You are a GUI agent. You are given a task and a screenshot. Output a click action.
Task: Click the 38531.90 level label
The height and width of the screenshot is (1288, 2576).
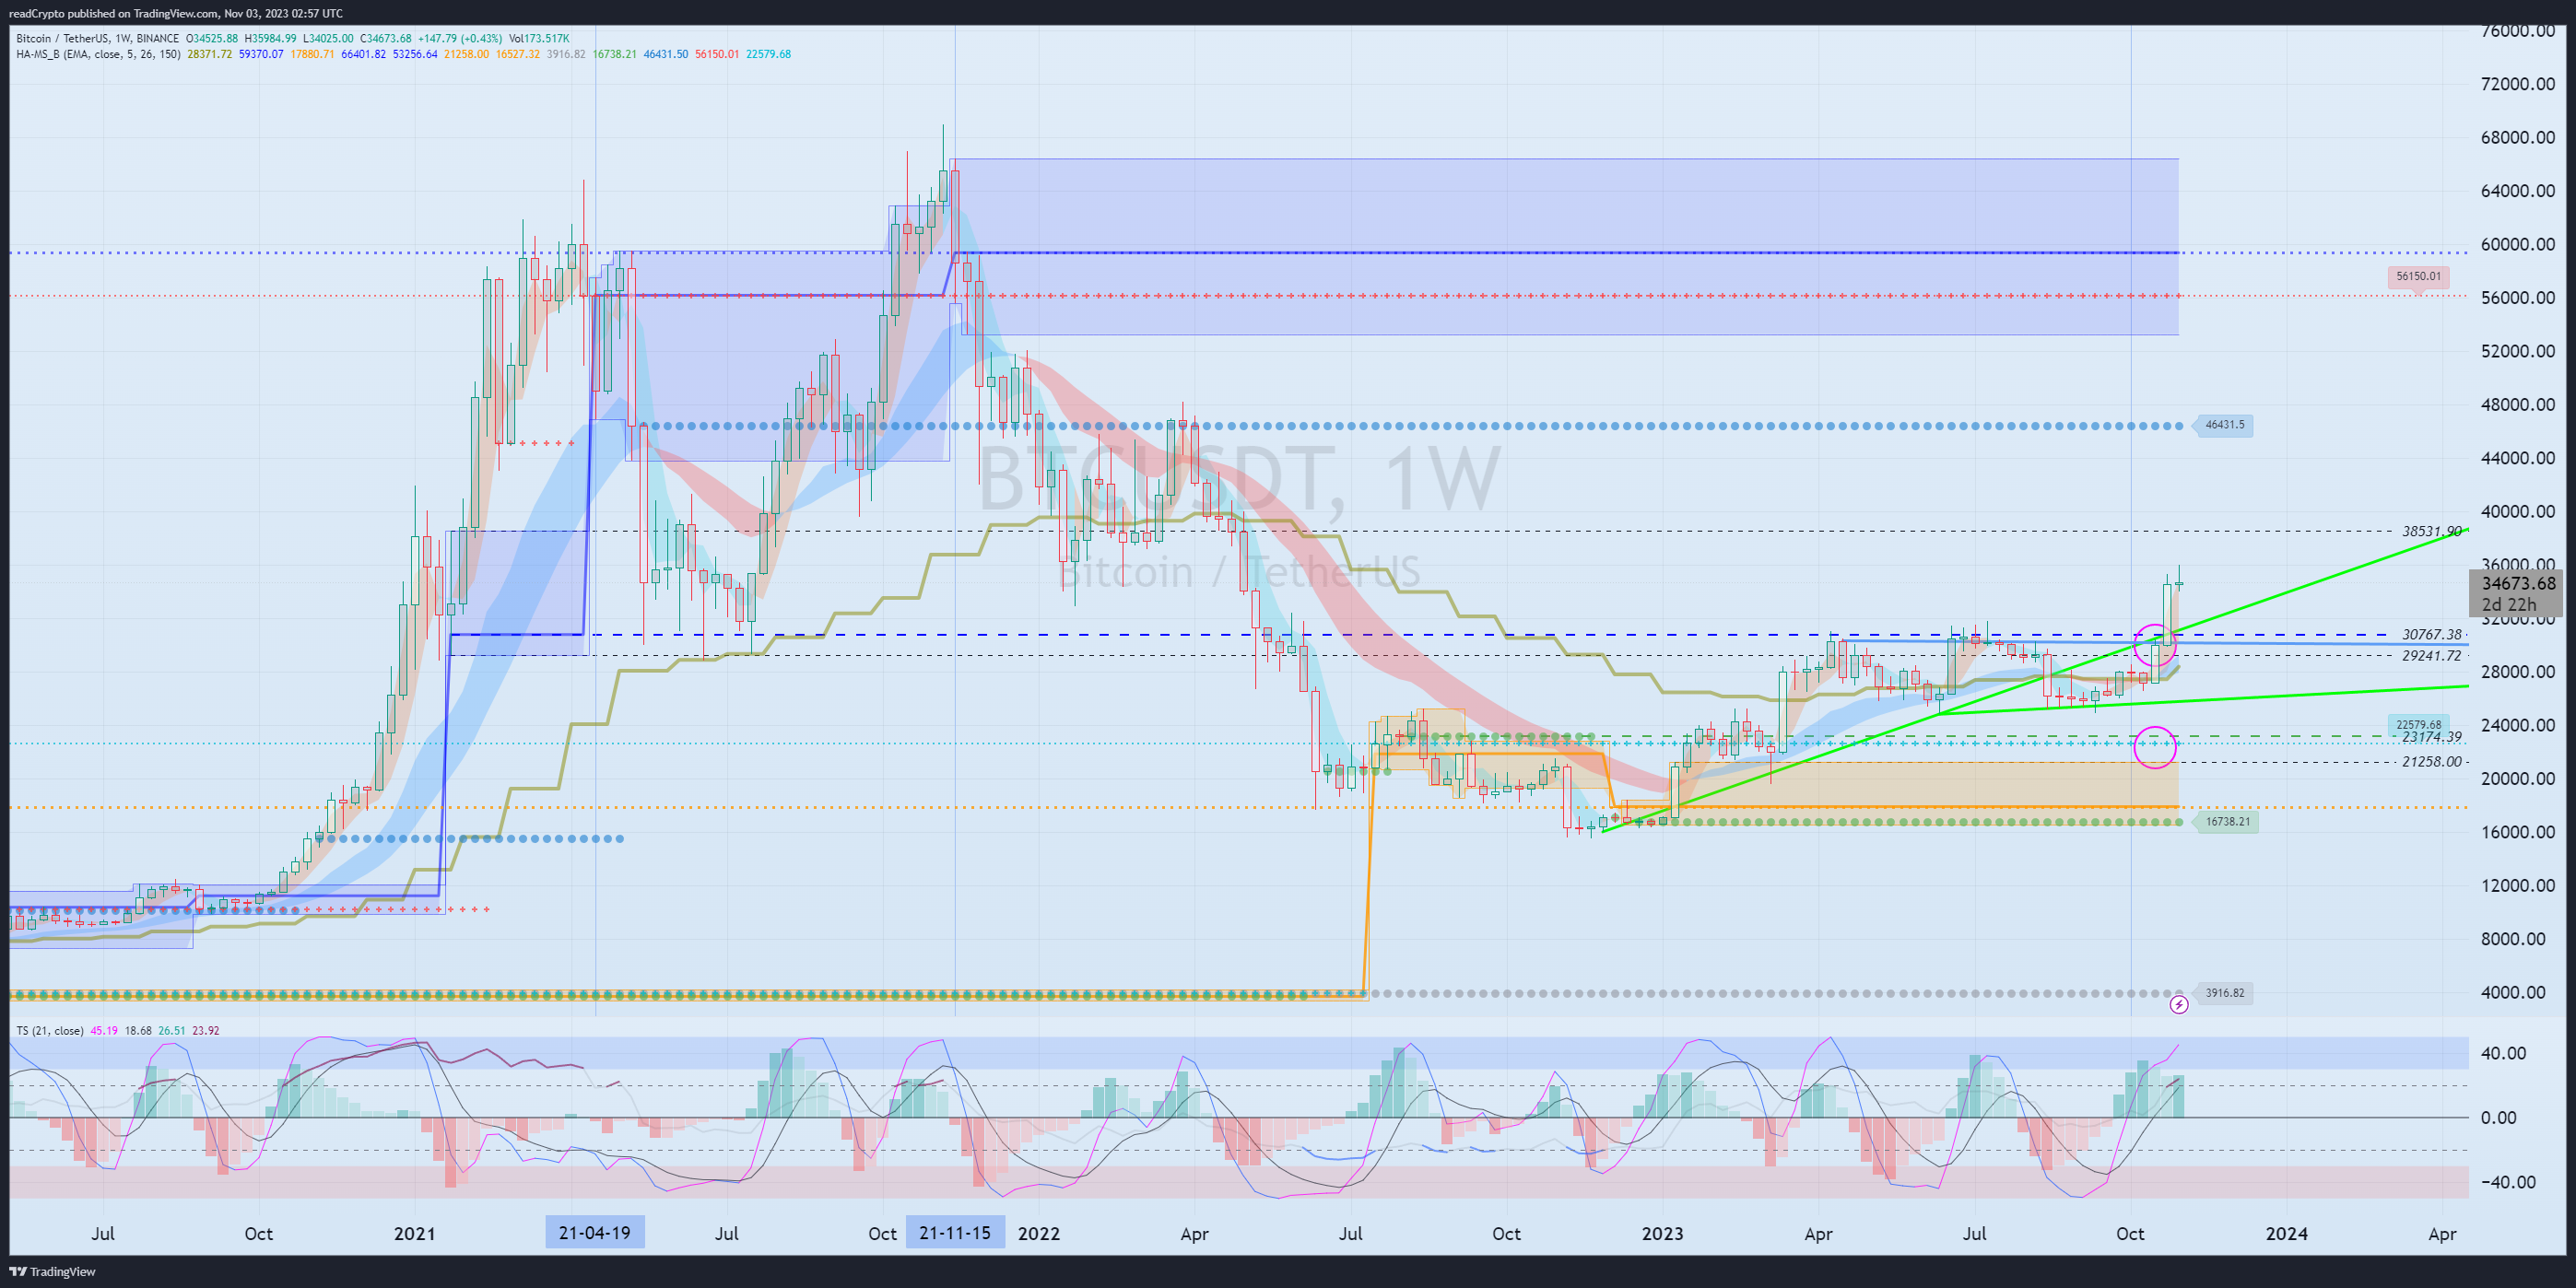(2431, 531)
